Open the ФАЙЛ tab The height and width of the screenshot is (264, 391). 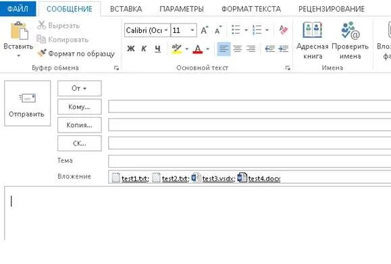(18, 9)
